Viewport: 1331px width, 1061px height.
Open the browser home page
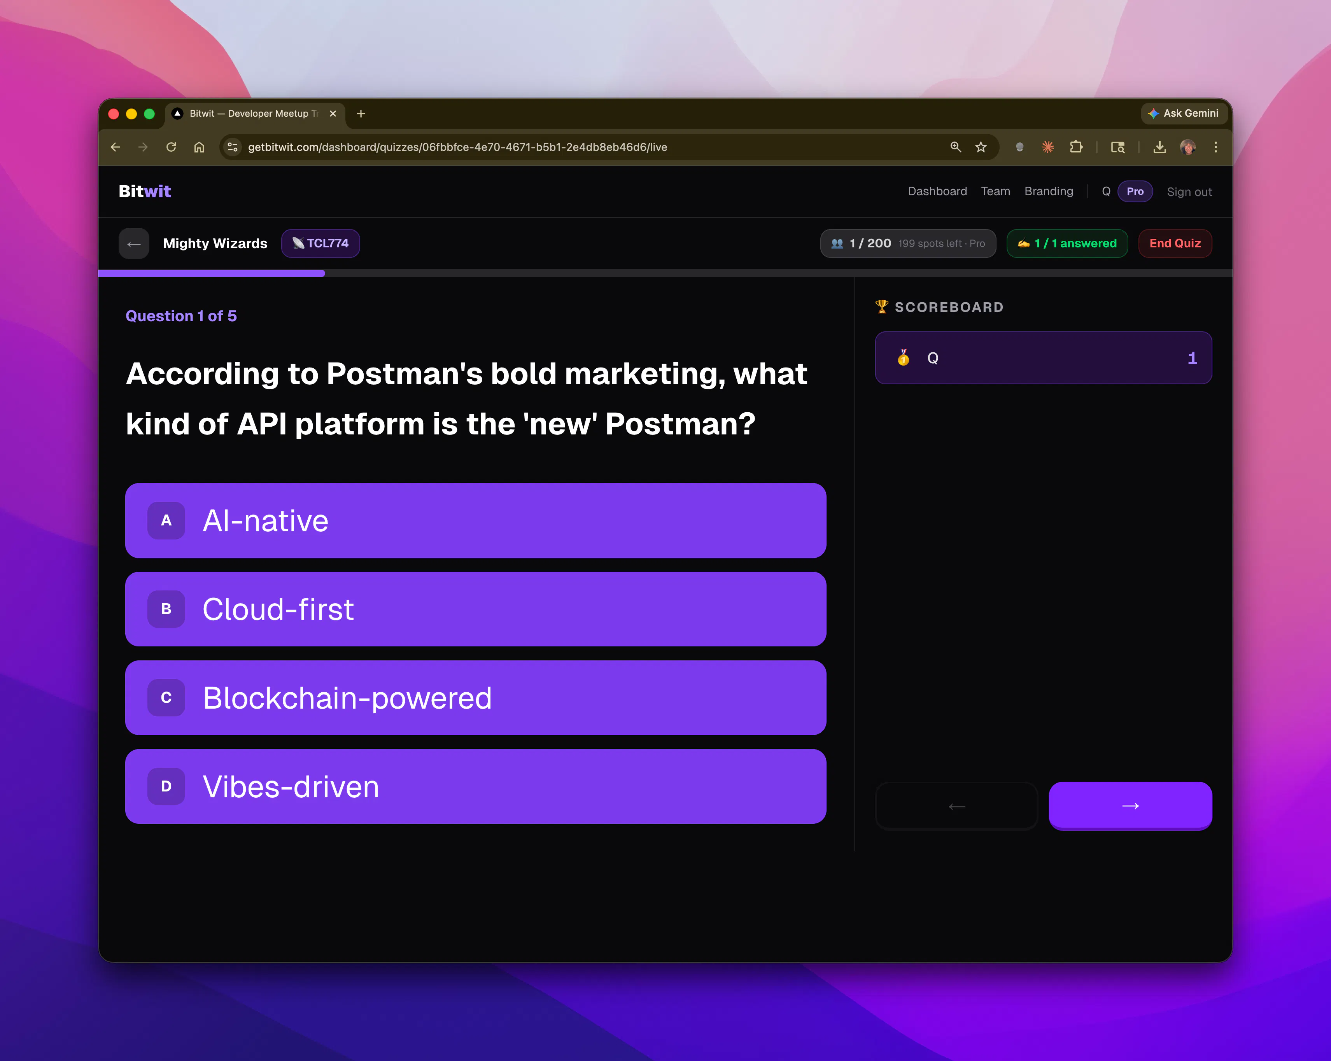pos(199,147)
